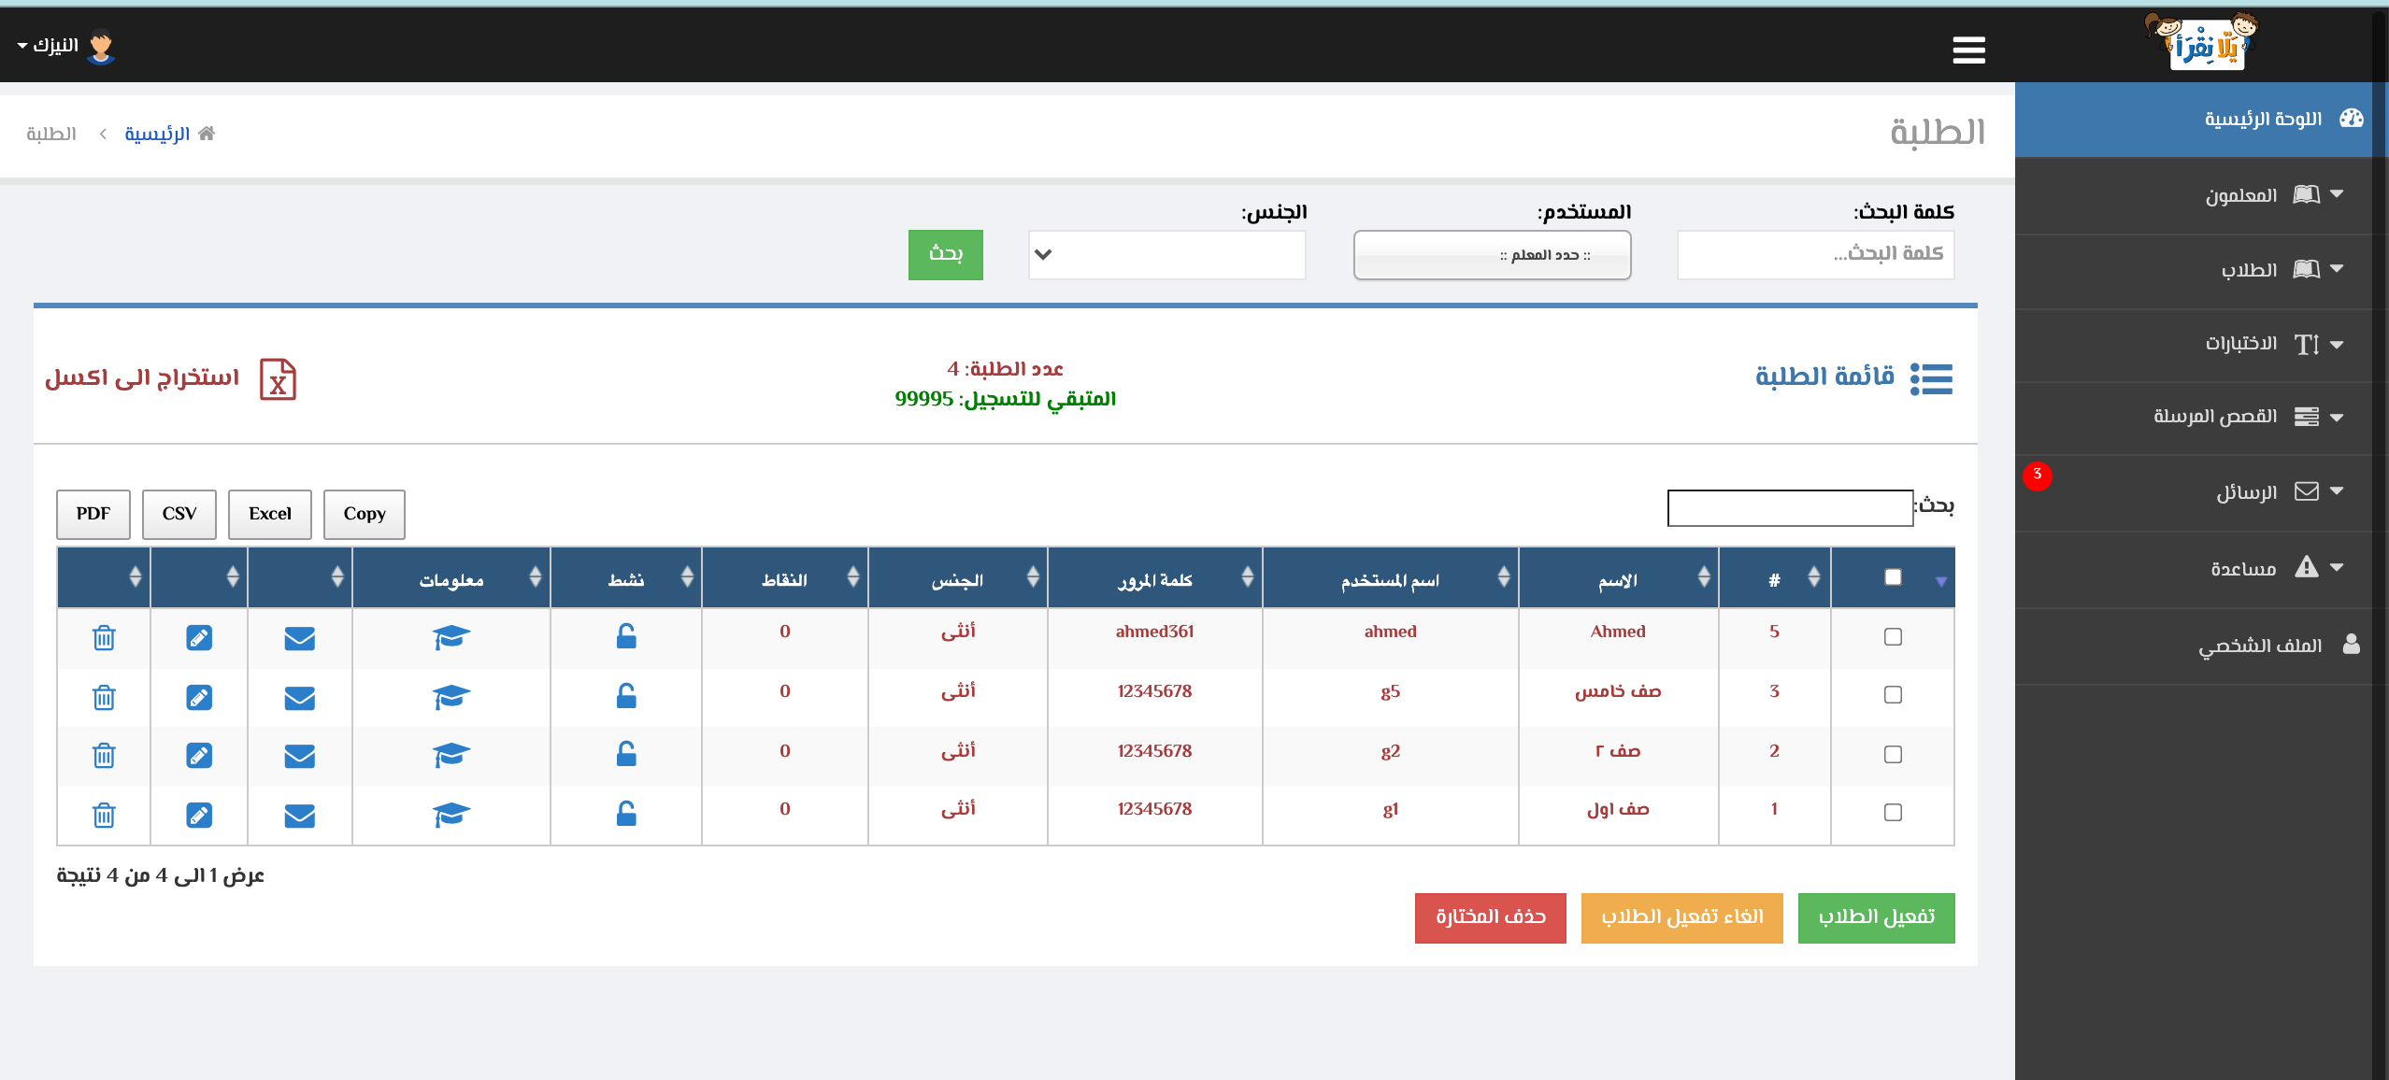Screen dimensions: 2389x1080
Task: Click the edit pencil icon for g5
Action: point(199,698)
